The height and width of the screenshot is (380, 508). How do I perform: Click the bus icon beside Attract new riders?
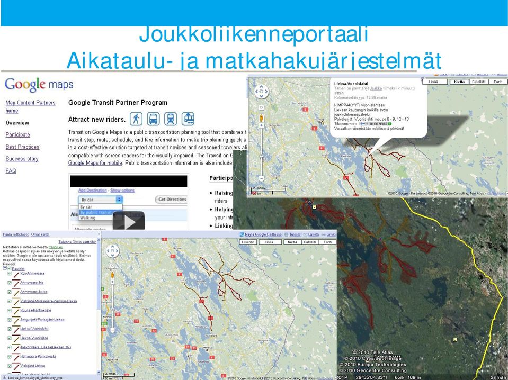pyautogui.click(x=153, y=119)
